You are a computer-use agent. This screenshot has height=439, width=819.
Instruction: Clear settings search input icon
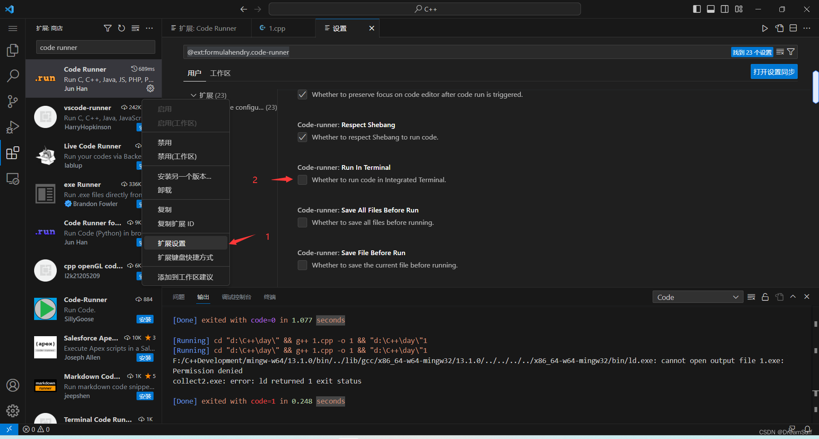point(780,52)
